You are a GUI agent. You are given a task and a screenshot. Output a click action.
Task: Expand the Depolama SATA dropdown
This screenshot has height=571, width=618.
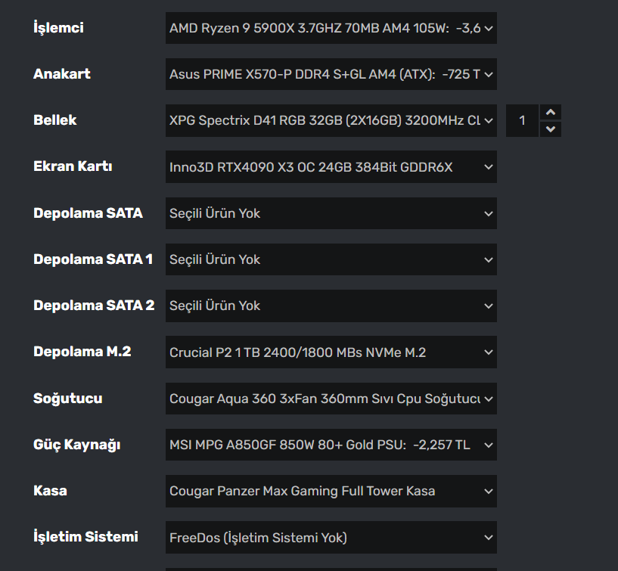[x=331, y=213]
